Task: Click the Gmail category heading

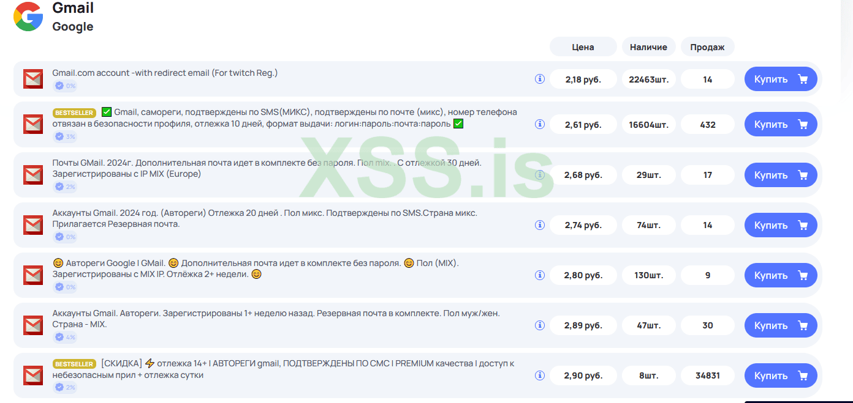Action: 73,8
